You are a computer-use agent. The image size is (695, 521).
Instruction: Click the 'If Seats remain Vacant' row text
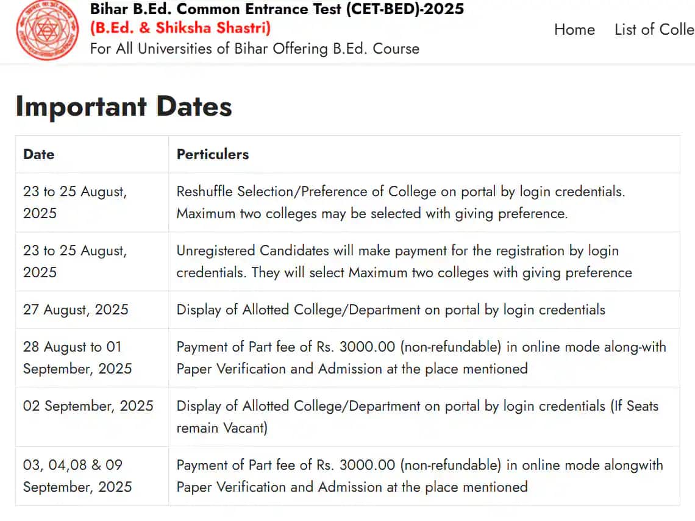418,417
